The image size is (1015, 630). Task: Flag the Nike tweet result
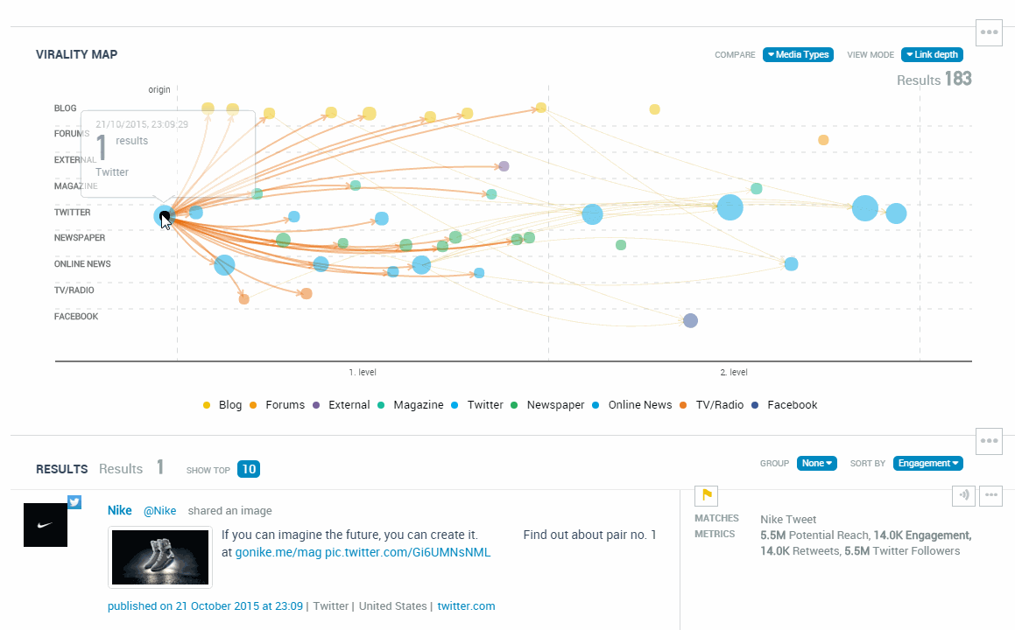[706, 495]
